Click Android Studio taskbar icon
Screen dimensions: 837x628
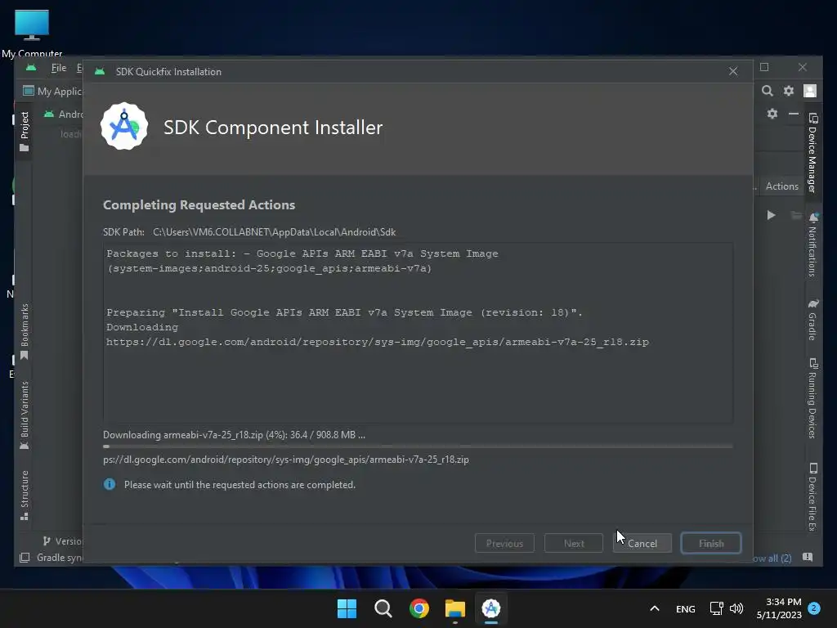point(491,608)
